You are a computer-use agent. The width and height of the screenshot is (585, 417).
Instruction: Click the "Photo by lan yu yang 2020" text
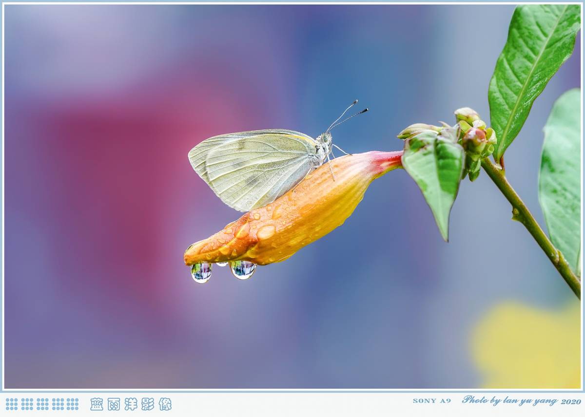coord(521,400)
